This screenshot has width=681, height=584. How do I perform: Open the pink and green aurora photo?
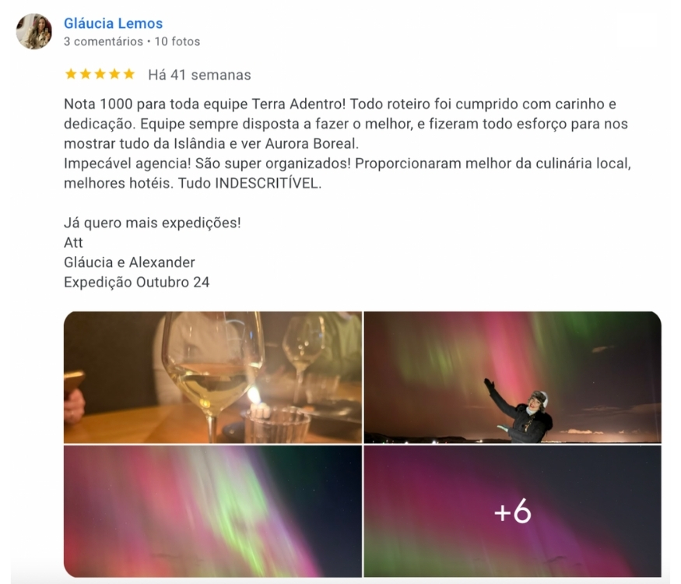(x=212, y=512)
